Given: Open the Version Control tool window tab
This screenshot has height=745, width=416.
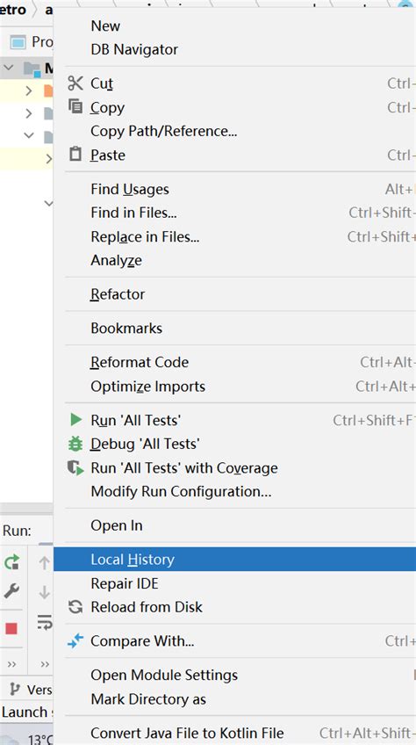Looking at the screenshot, I should pos(32,690).
